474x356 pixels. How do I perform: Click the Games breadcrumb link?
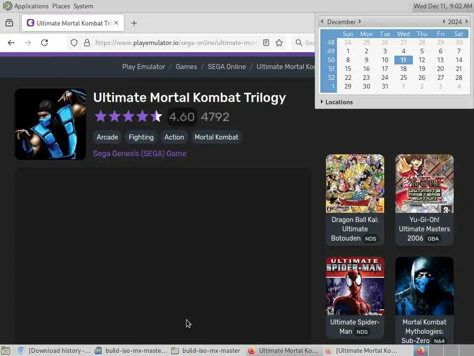coord(186,67)
